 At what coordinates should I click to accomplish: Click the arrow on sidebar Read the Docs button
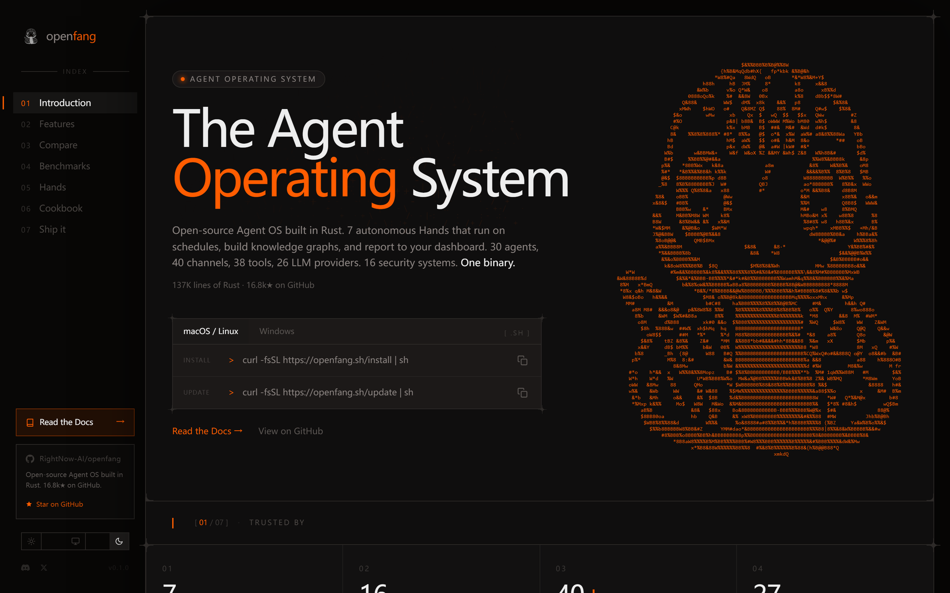(x=120, y=422)
